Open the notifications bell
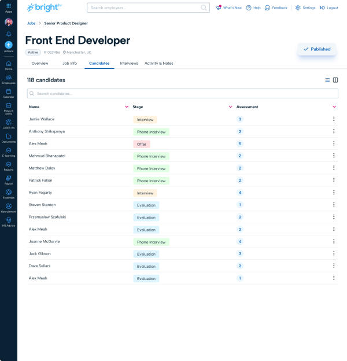 tap(9, 34)
